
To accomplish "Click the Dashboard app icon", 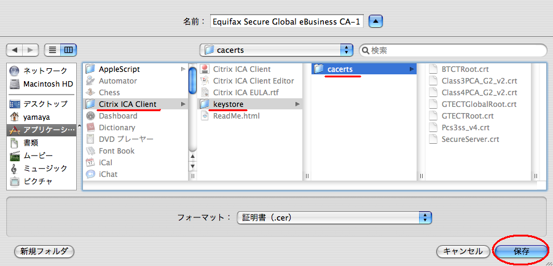I will (91, 115).
